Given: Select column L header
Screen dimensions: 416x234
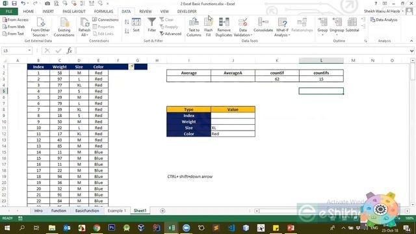Looking at the screenshot, I should click(x=321, y=60).
